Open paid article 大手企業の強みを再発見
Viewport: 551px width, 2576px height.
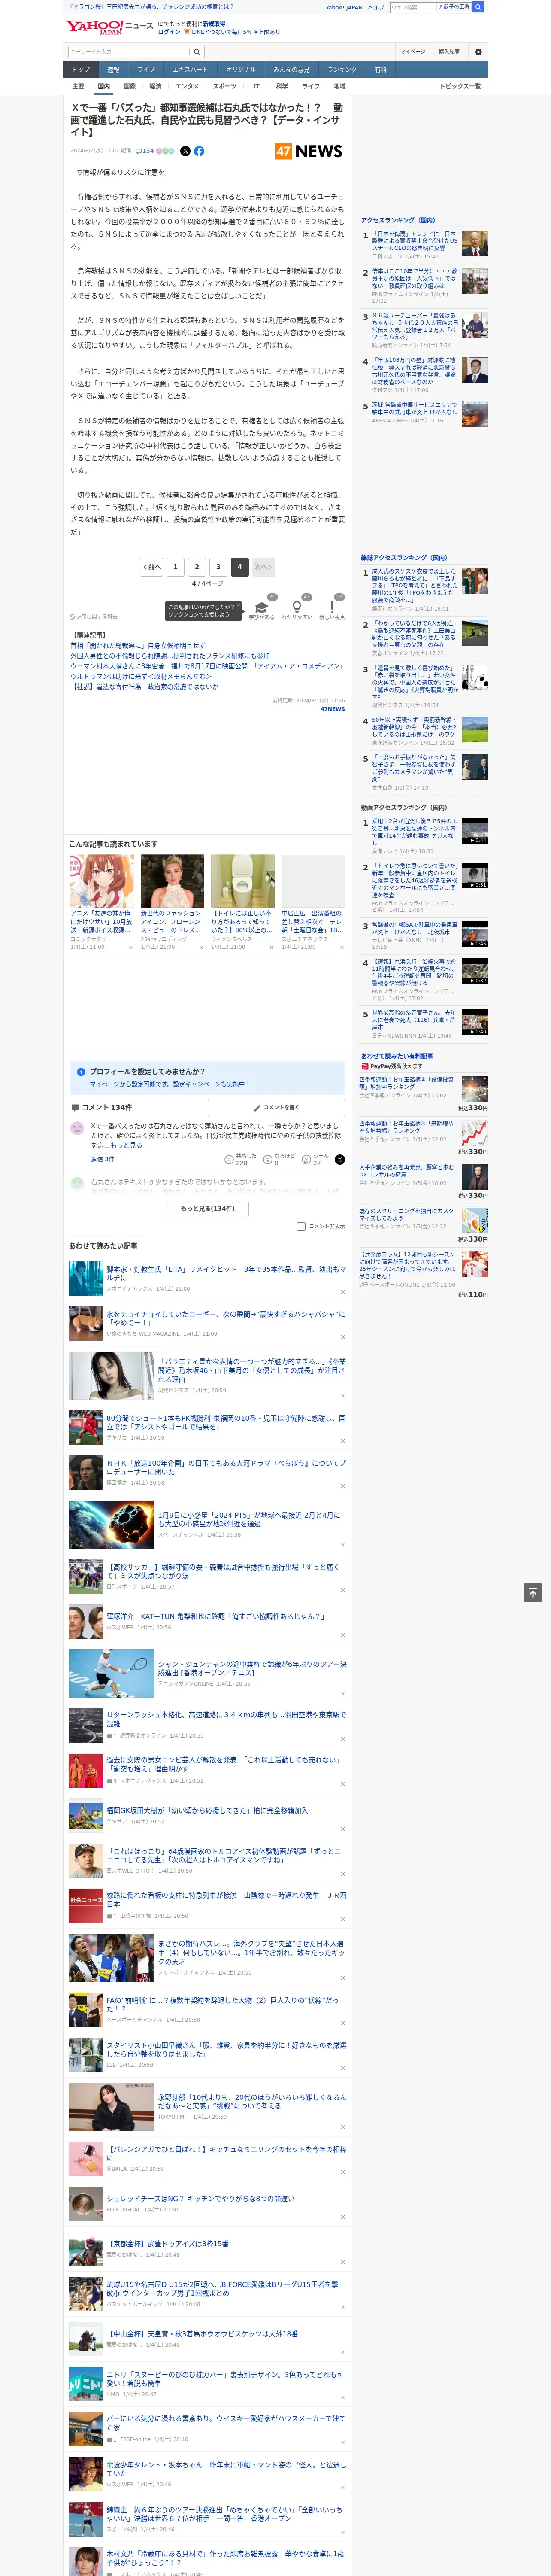(x=407, y=1171)
